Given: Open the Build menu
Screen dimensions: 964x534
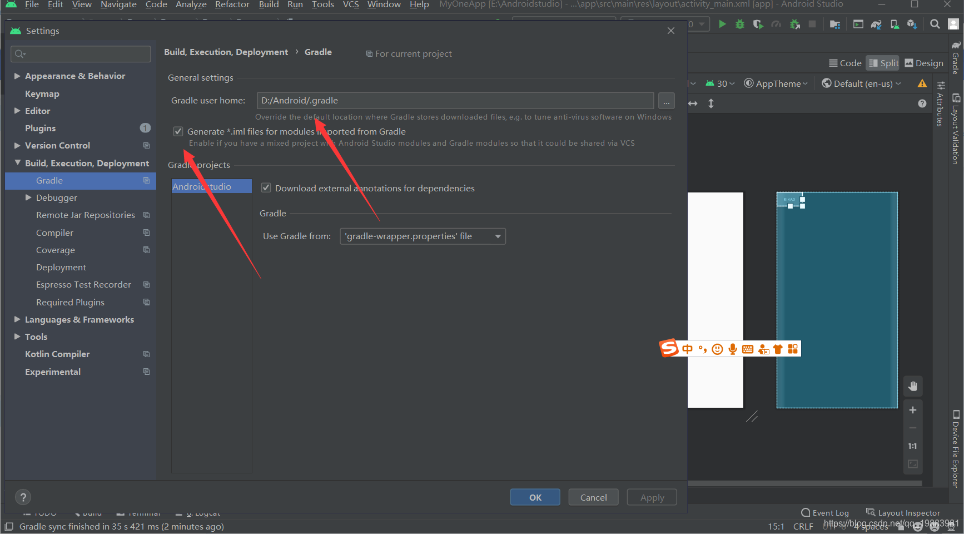Looking at the screenshot, I should click(x=269, y=4).
